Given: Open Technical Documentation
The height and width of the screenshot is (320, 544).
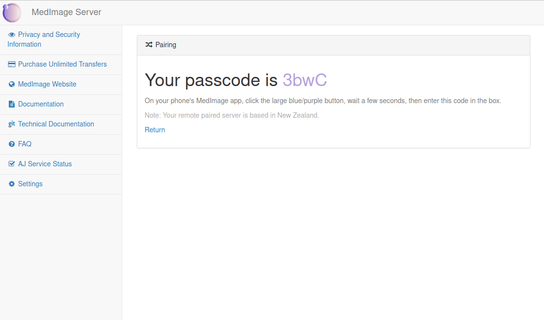Looking at the screenshot, I should (56, 124).
